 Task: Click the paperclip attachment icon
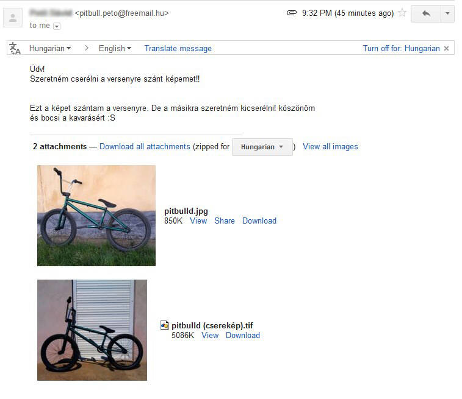(x=291, y=13)
